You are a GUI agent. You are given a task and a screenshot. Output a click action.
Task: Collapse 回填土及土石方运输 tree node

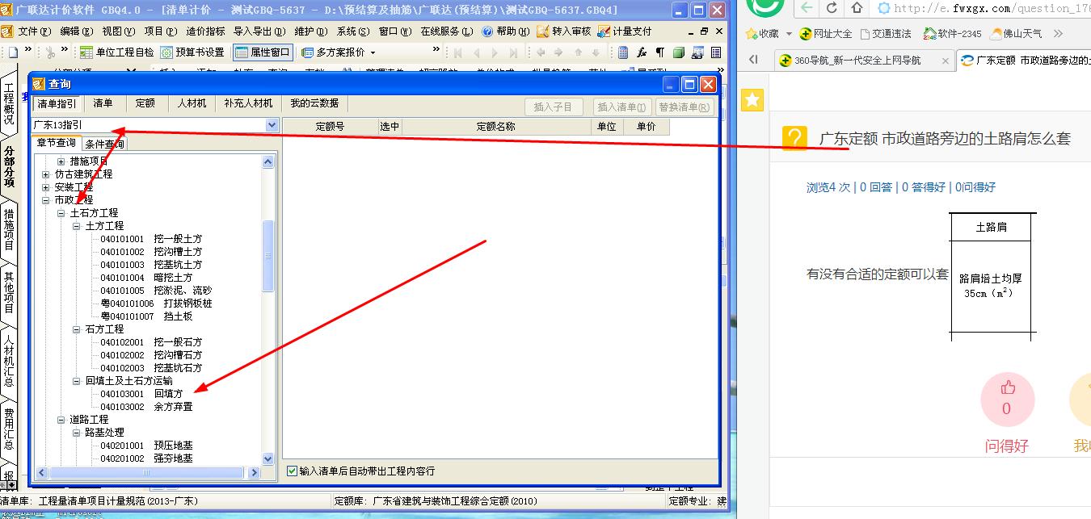(x=77, y=381)
